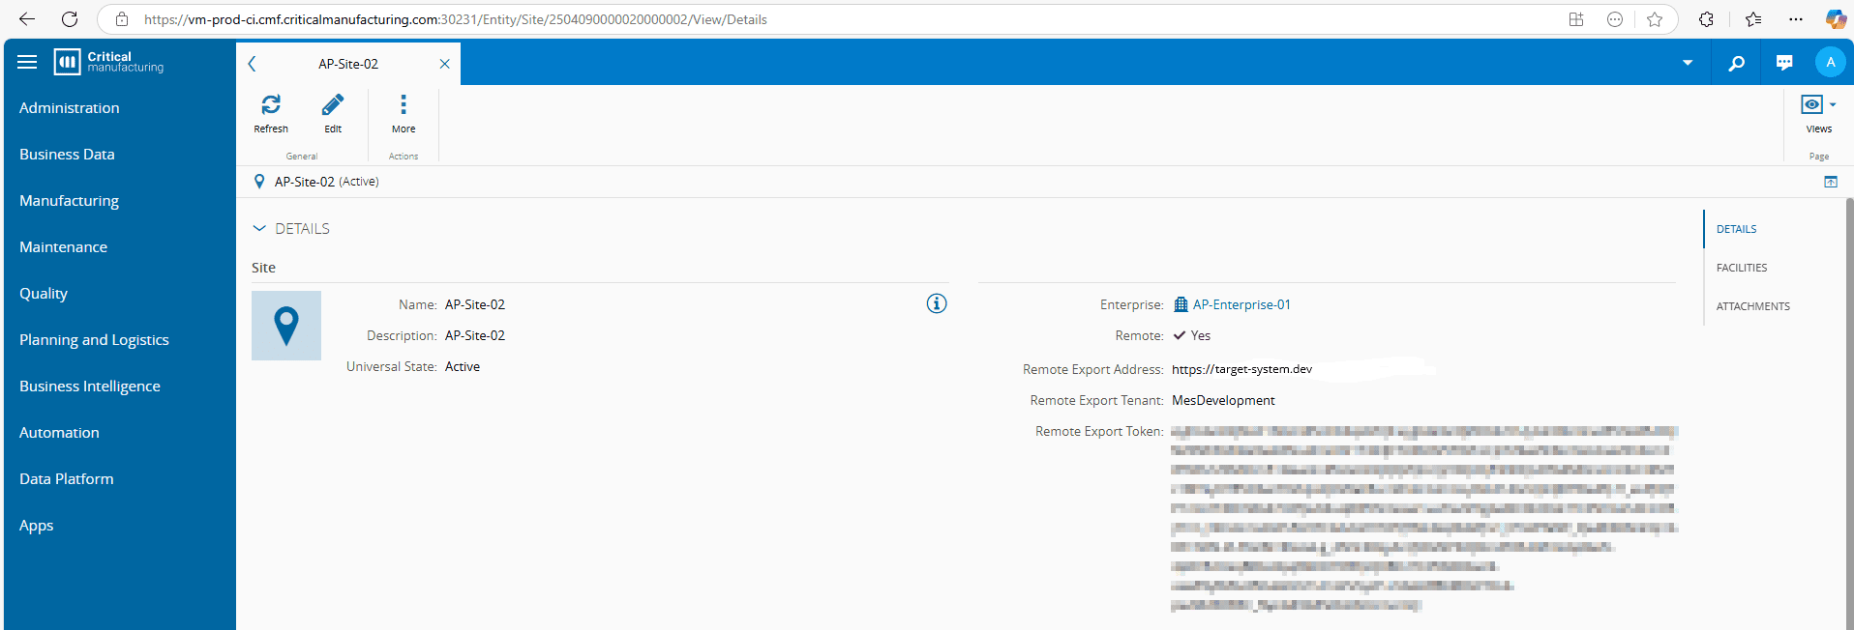This screenshot has width=1854, height=630.
Task: Jump to FACILITIES section
Action: click(1742, 268)
